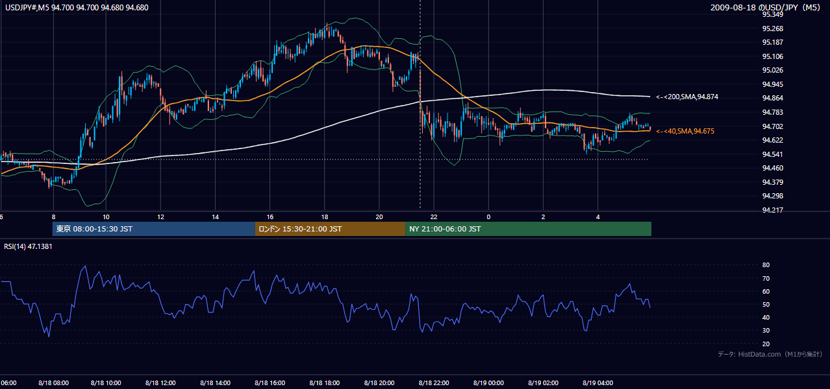Click price axis label 95.106
This screenshot has height=389, width=830.
772,56
